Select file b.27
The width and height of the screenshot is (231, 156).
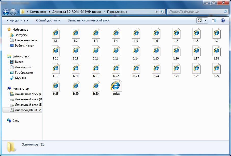click(x=216, y=70)
